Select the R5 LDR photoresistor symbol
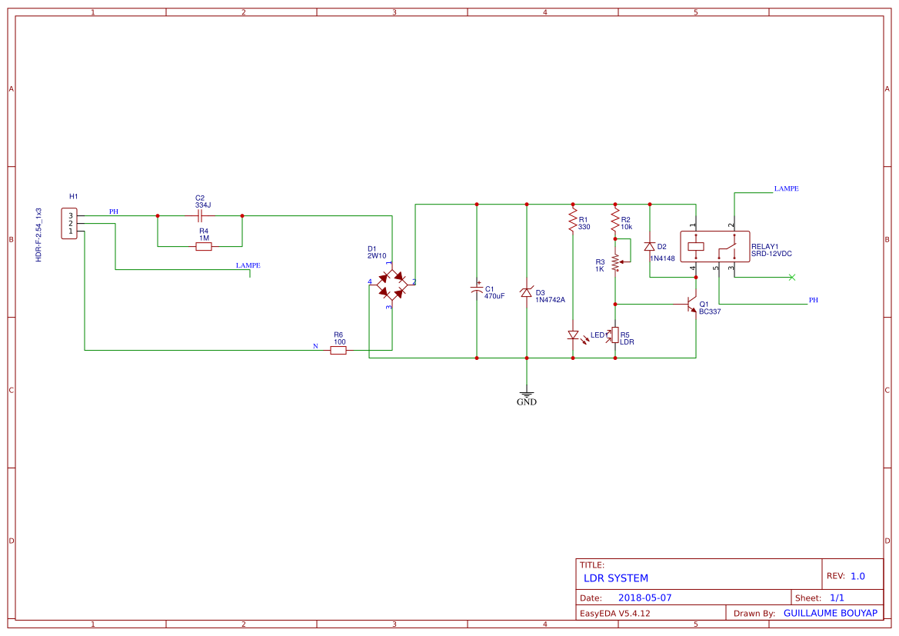This screenshot has width=899, height=636. (614, 335)
